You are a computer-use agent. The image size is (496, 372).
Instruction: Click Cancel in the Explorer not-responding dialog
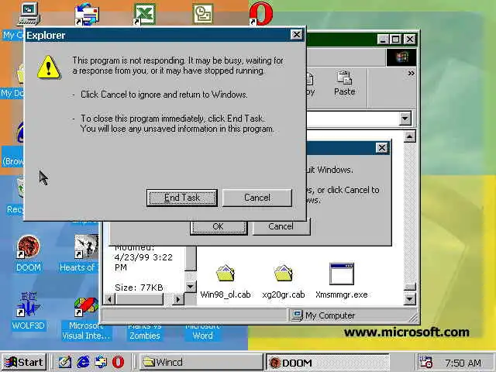pyautogui.click(x=257, y=198)
